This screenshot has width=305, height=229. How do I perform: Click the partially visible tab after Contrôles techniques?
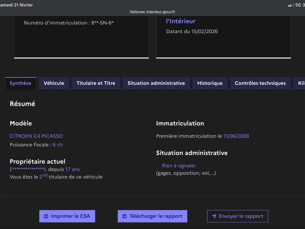(x=300, y=83)
